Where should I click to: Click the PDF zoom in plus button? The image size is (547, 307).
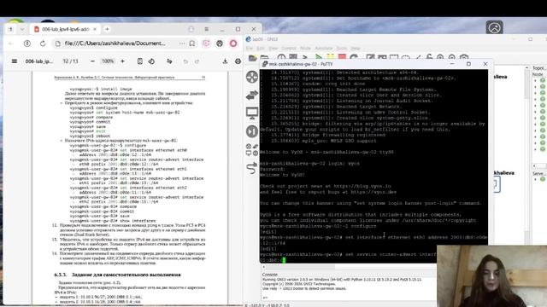coord(122,61)
